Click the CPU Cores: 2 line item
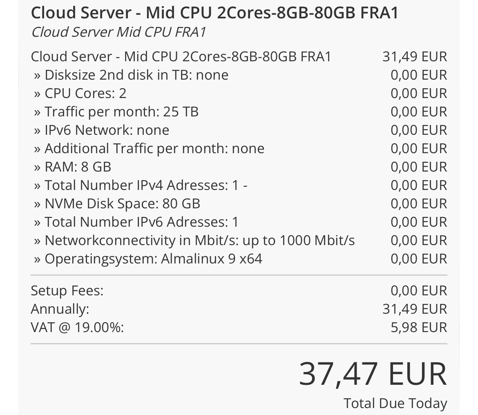The image size is (478, 415). [x=80, y=94]
